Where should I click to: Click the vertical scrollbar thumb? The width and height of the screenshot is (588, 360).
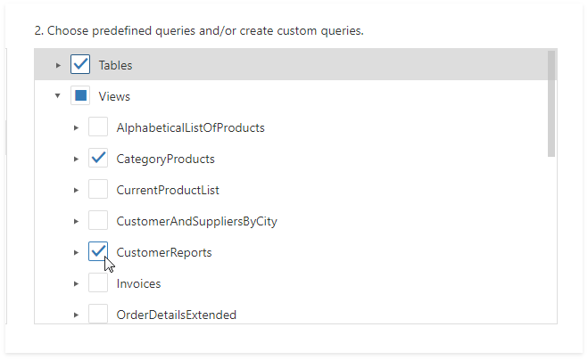pyautogui.click(x=551, y=103)
